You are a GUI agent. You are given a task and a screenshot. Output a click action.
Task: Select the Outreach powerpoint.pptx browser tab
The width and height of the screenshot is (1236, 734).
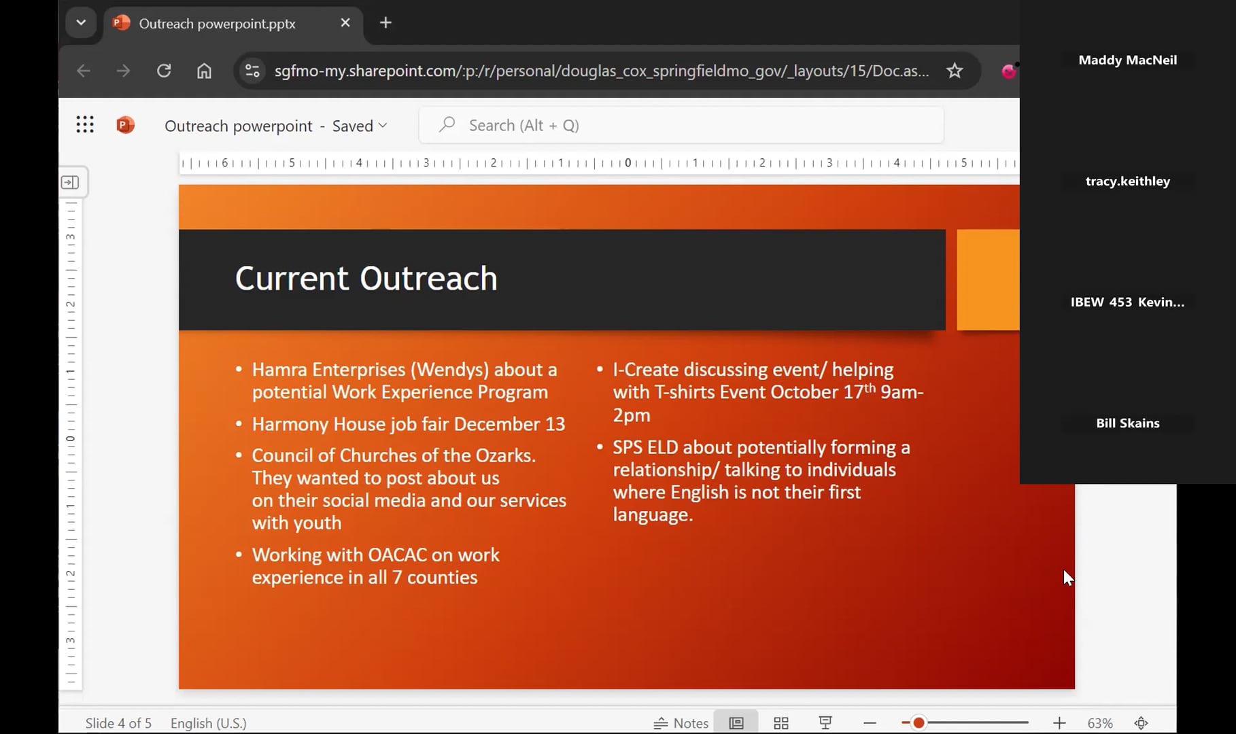[218, 24]
